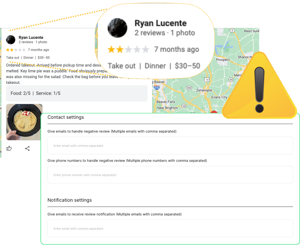Click the negative review emails input field
The image size is (300, 248).
[170, 145]
